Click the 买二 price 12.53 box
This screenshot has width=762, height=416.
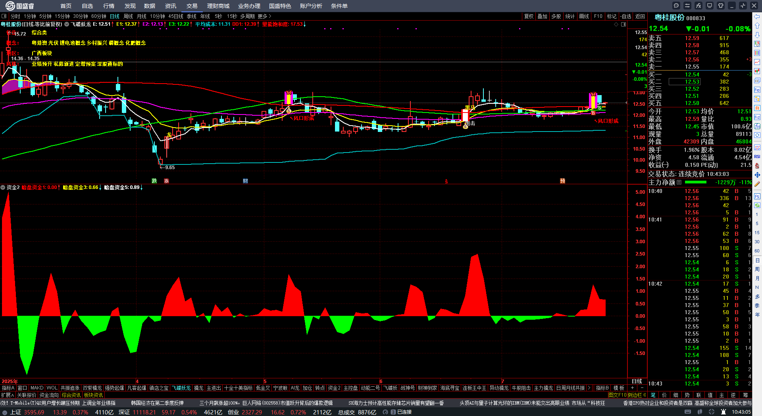[685, 82]
